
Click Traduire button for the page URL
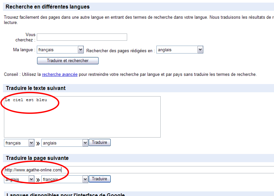click(100, 179)
